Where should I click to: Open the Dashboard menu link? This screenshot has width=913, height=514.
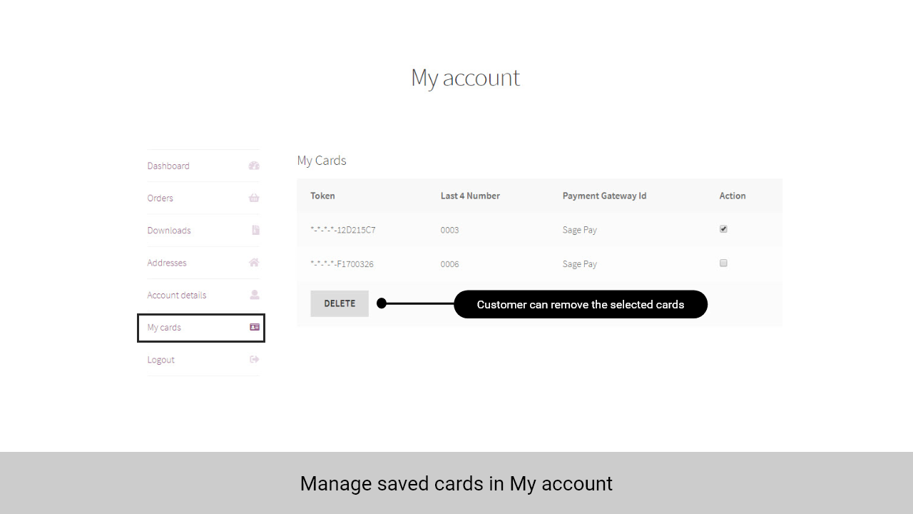coord(168,166)
